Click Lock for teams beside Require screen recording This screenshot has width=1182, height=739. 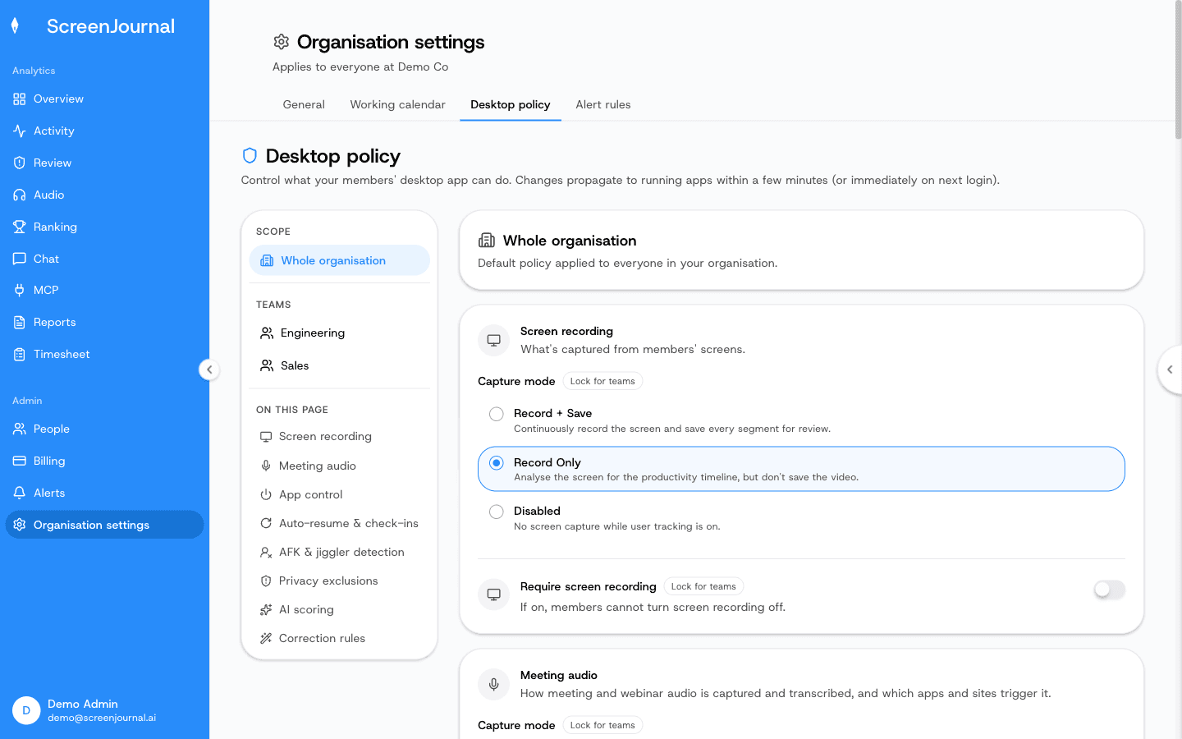[x=703, y=586]
